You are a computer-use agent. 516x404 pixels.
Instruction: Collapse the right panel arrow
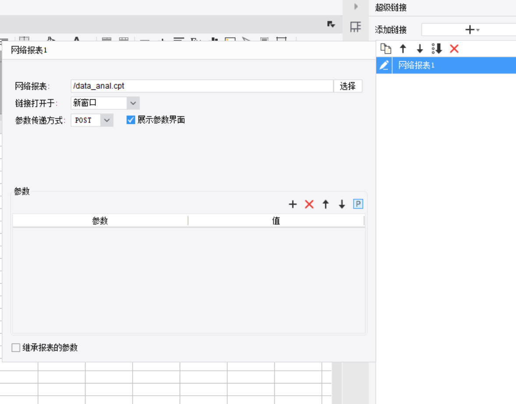tap(356, 6)
